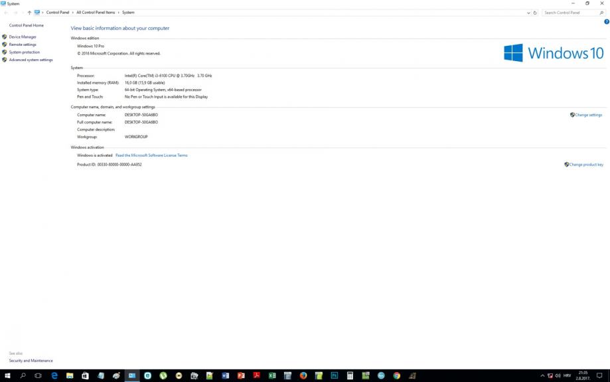
Task: Click the 'Windows 10 Pro' edition text
Action: click(91, 46)
